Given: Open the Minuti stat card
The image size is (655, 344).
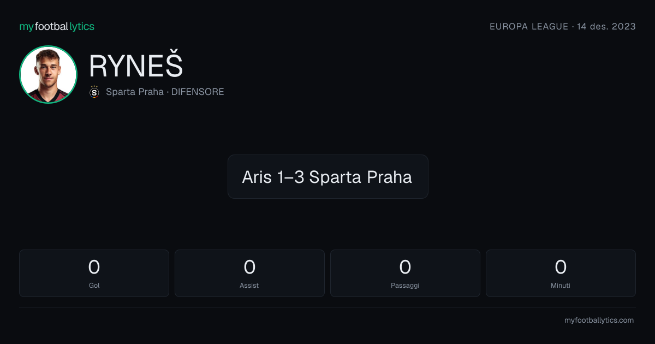Looking at the screenshot, I should point(561,273).
